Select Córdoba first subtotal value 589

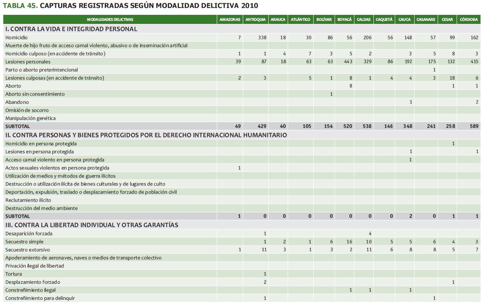[474, 126]
